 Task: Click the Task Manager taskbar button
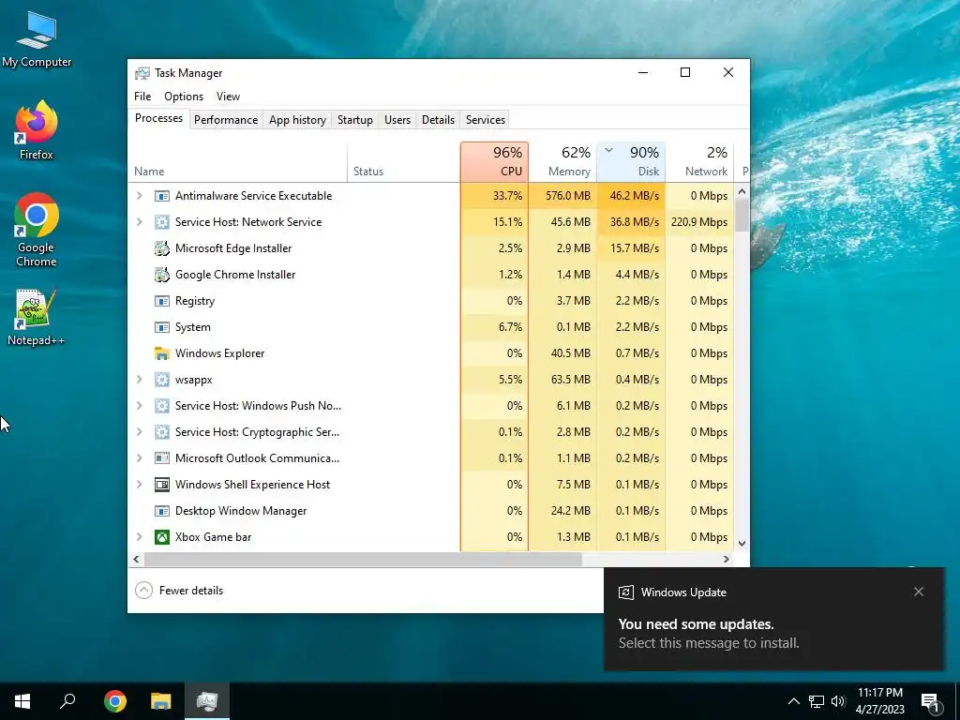(x=207, y=701)
